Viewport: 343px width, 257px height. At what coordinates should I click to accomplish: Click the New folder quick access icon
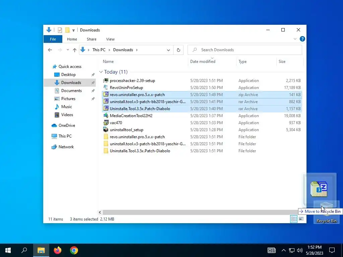tap(67, 30)
